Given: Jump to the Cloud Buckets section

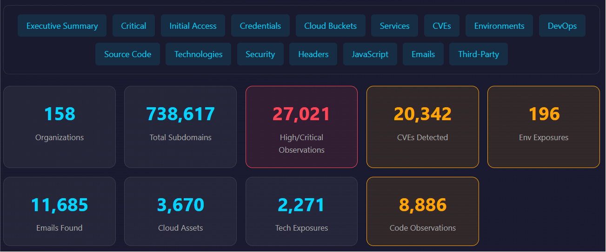Looking at the screenshot, I should pos(330,26).
